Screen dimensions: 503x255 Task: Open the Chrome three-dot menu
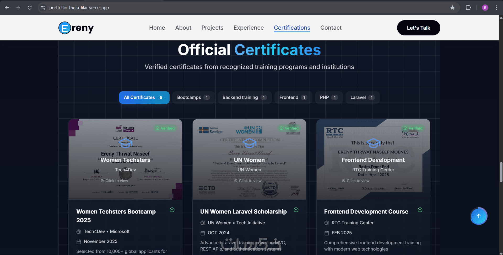496,8
